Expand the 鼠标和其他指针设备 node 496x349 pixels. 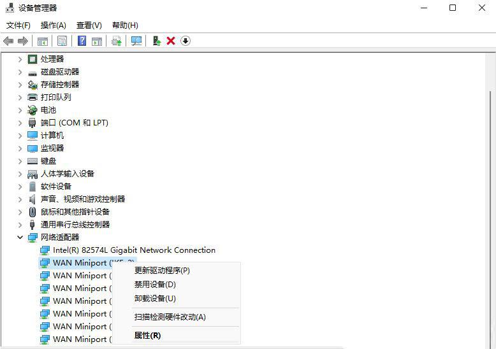coord(20,212)
